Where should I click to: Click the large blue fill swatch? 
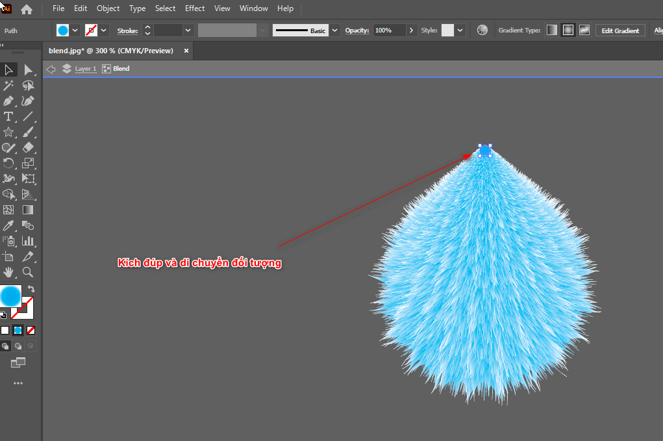[11, 296]
